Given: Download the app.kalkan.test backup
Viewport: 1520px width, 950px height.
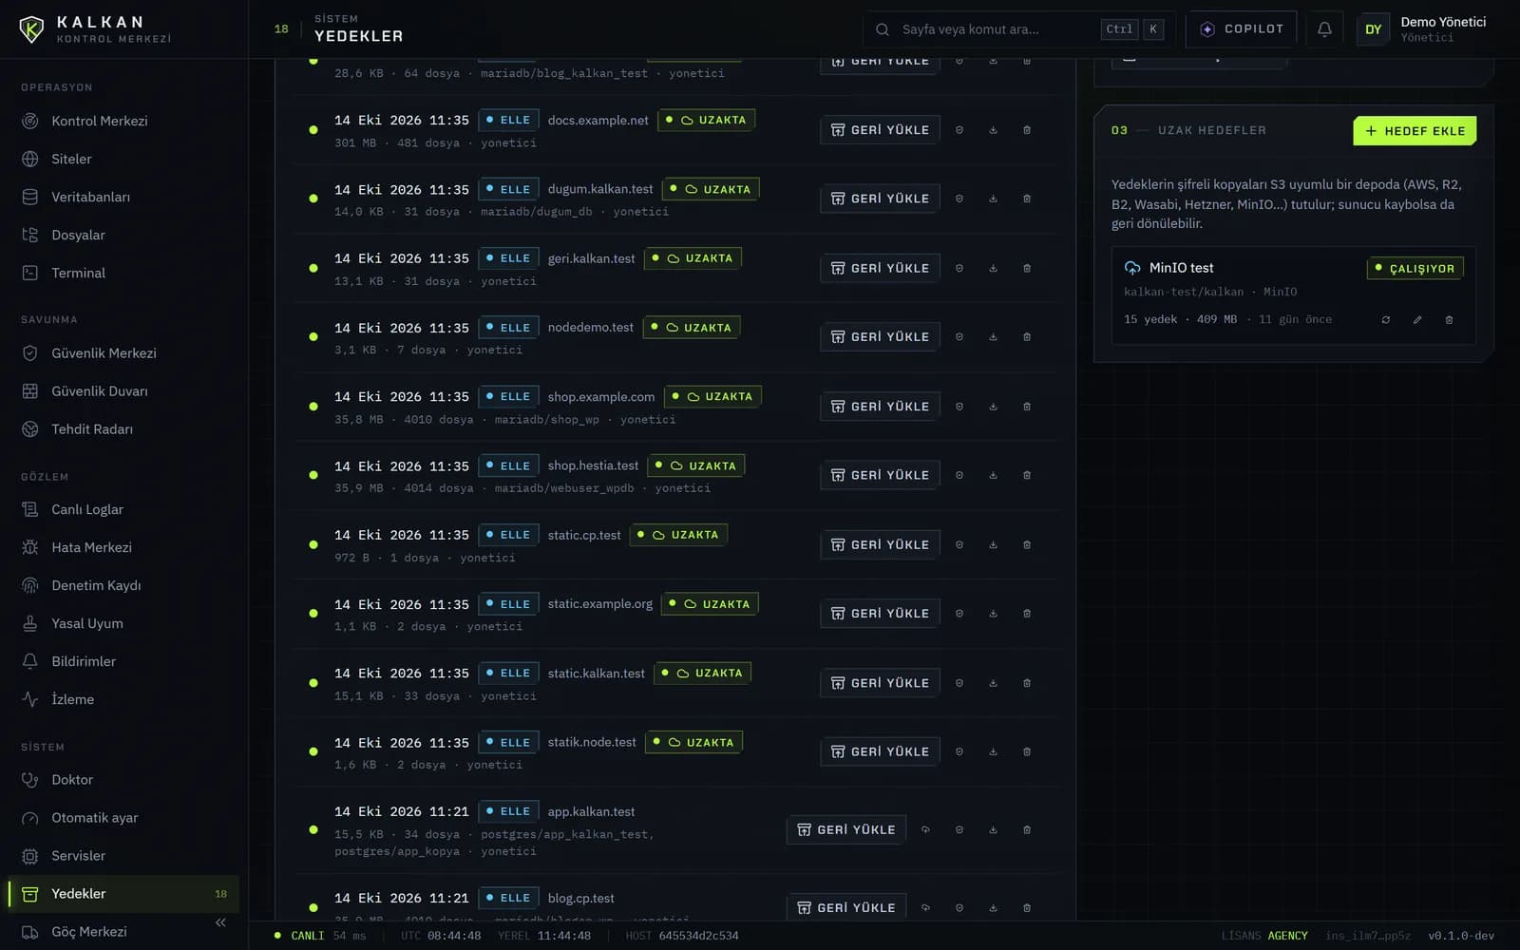Looking at the screenshot, I should [x=993, y=829].
